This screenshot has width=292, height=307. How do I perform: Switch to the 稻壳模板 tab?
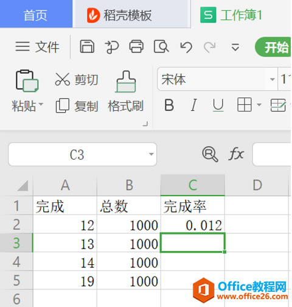pyautogui.click(x=131, y=14)
